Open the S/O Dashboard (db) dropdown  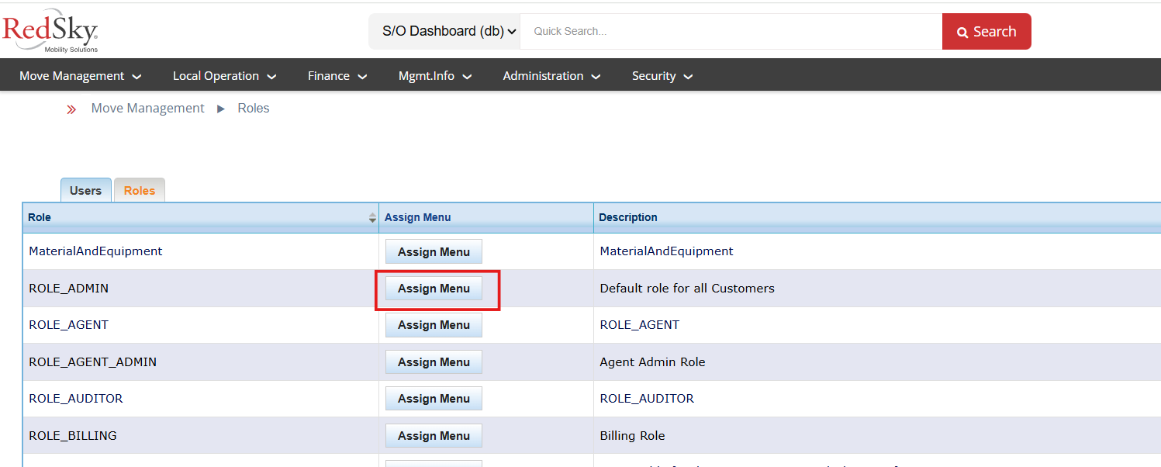444,31
